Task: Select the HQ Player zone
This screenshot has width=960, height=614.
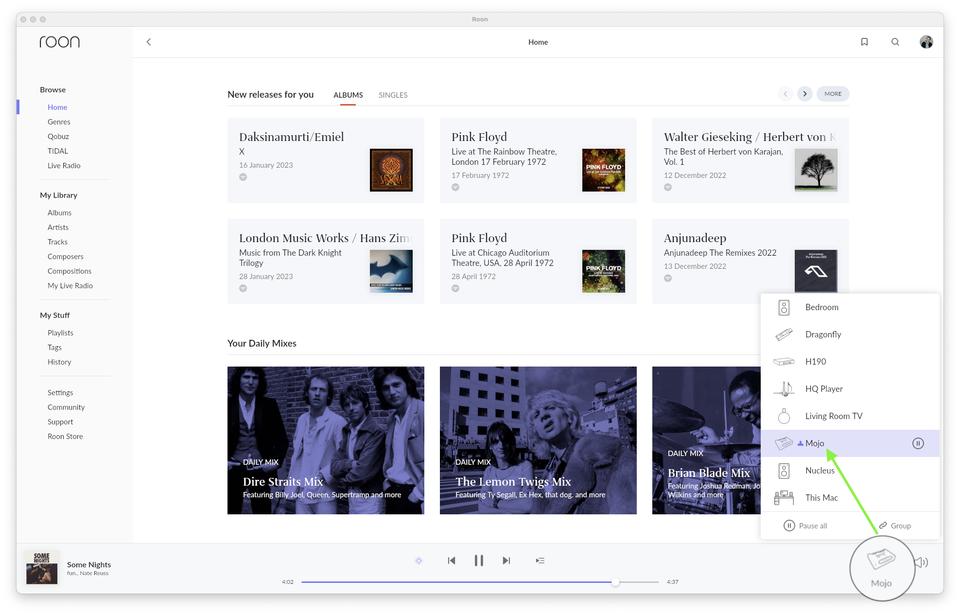Action: 850,389
